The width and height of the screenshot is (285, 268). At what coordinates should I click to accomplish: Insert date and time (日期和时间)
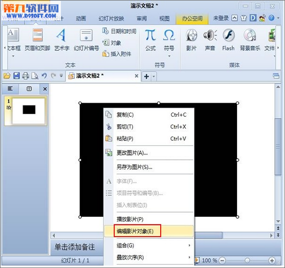point(119,31)
